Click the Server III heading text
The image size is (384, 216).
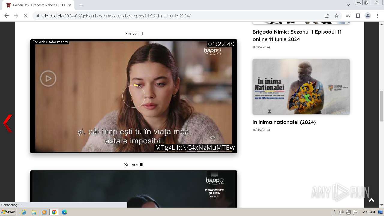click(x=134, y=164)
